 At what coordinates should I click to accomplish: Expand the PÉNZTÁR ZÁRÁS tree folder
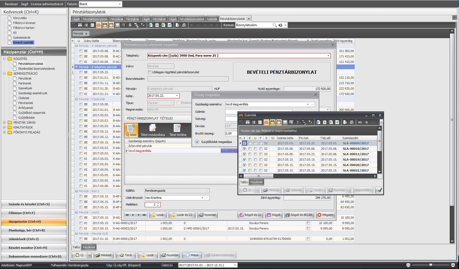(x=4, y=123)
